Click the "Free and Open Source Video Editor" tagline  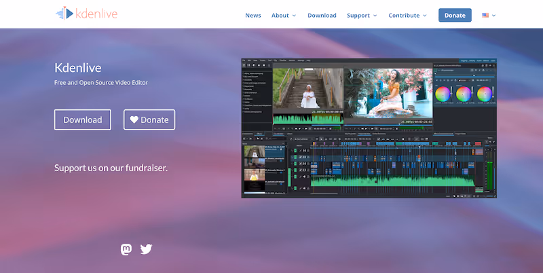101,82
